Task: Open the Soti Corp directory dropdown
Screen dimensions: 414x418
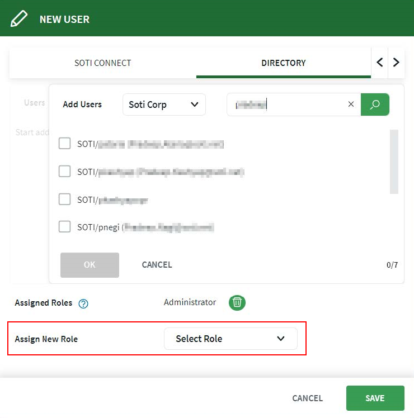Action: pyautogui.click(x=164, y=104)
